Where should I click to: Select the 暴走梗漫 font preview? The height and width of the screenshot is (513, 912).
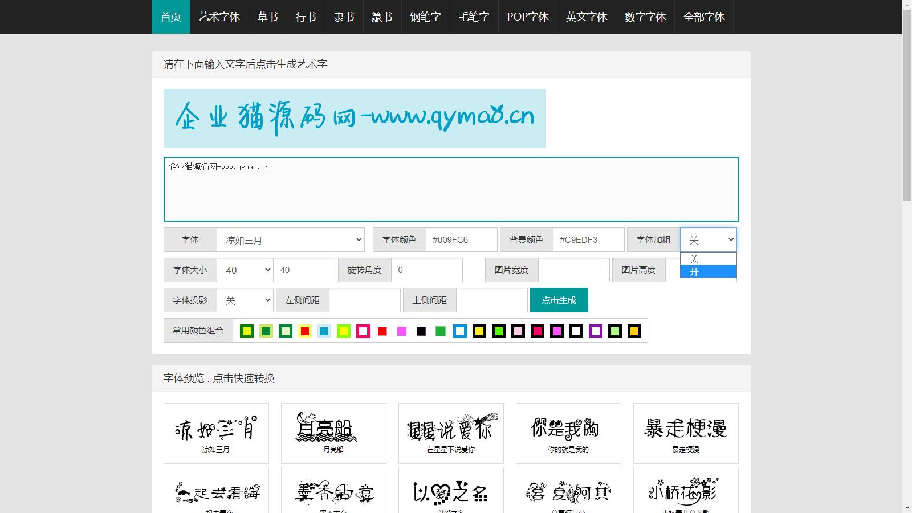[x=686, y=433]
